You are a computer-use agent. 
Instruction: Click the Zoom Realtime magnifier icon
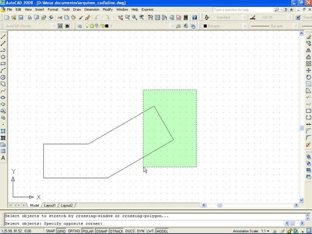click(x=127, y=18)
